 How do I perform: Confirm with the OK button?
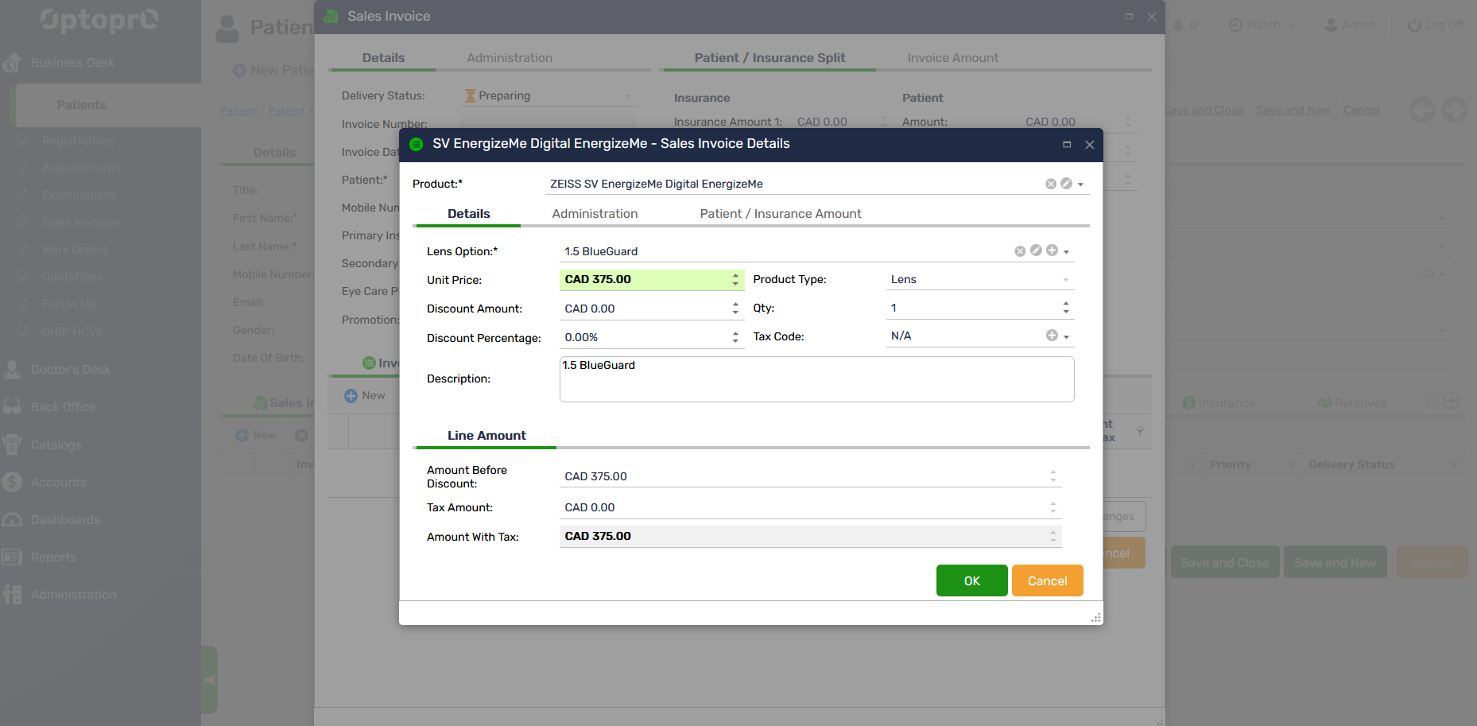click(971, 580)
